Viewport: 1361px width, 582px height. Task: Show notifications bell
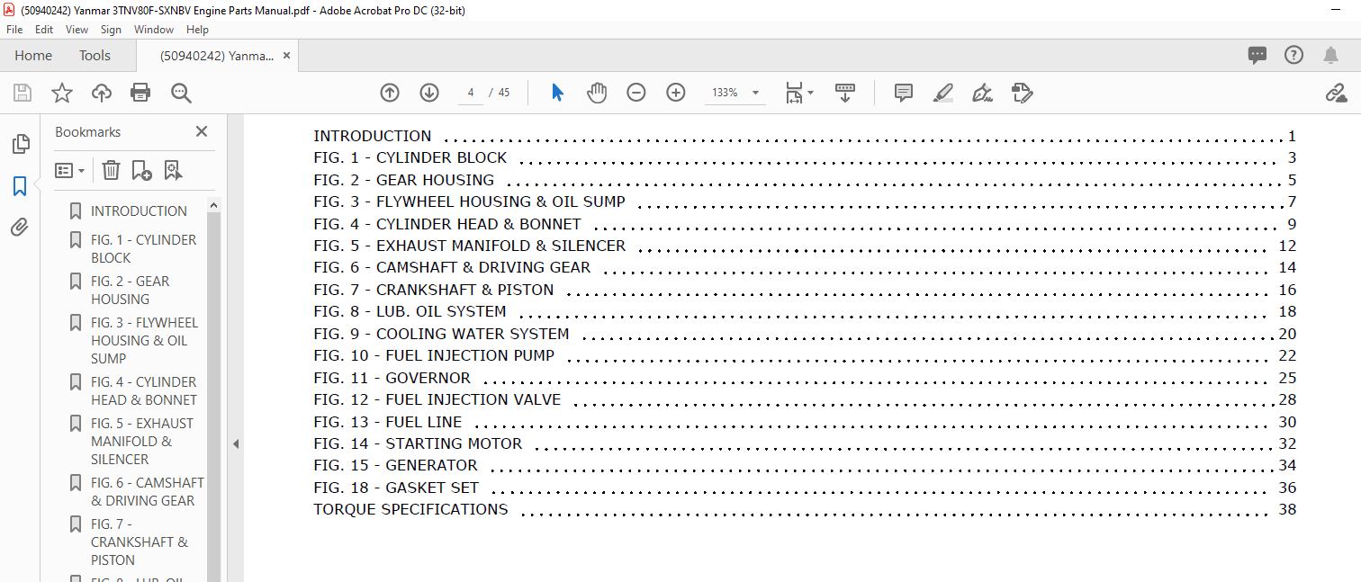click(x=1330, y=55)
